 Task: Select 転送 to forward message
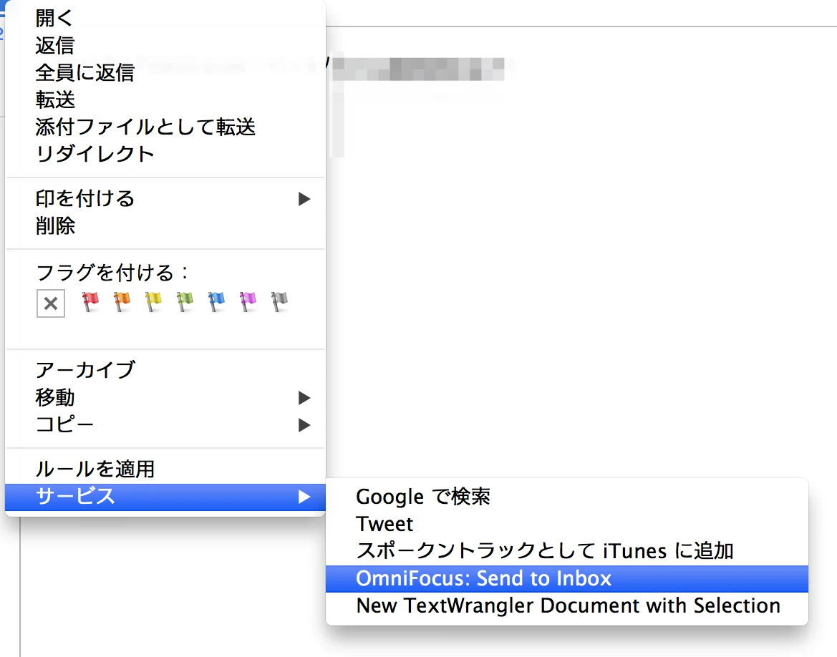[x=165, y=99]
